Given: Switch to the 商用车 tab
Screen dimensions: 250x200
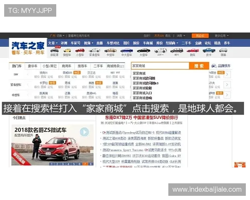Looking at the screenshot, I should 67,66.
